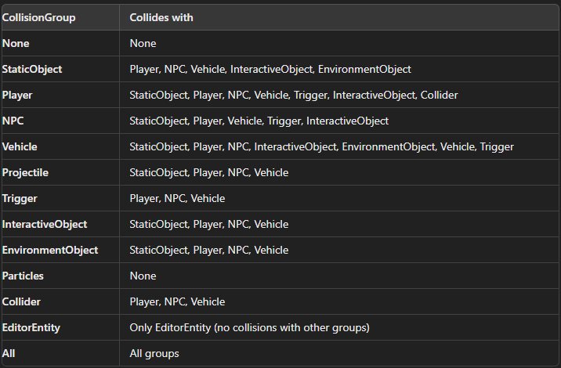Select the Trigger group name cell
This screenshot has width=561, height=368.
(x=20, y=198)
